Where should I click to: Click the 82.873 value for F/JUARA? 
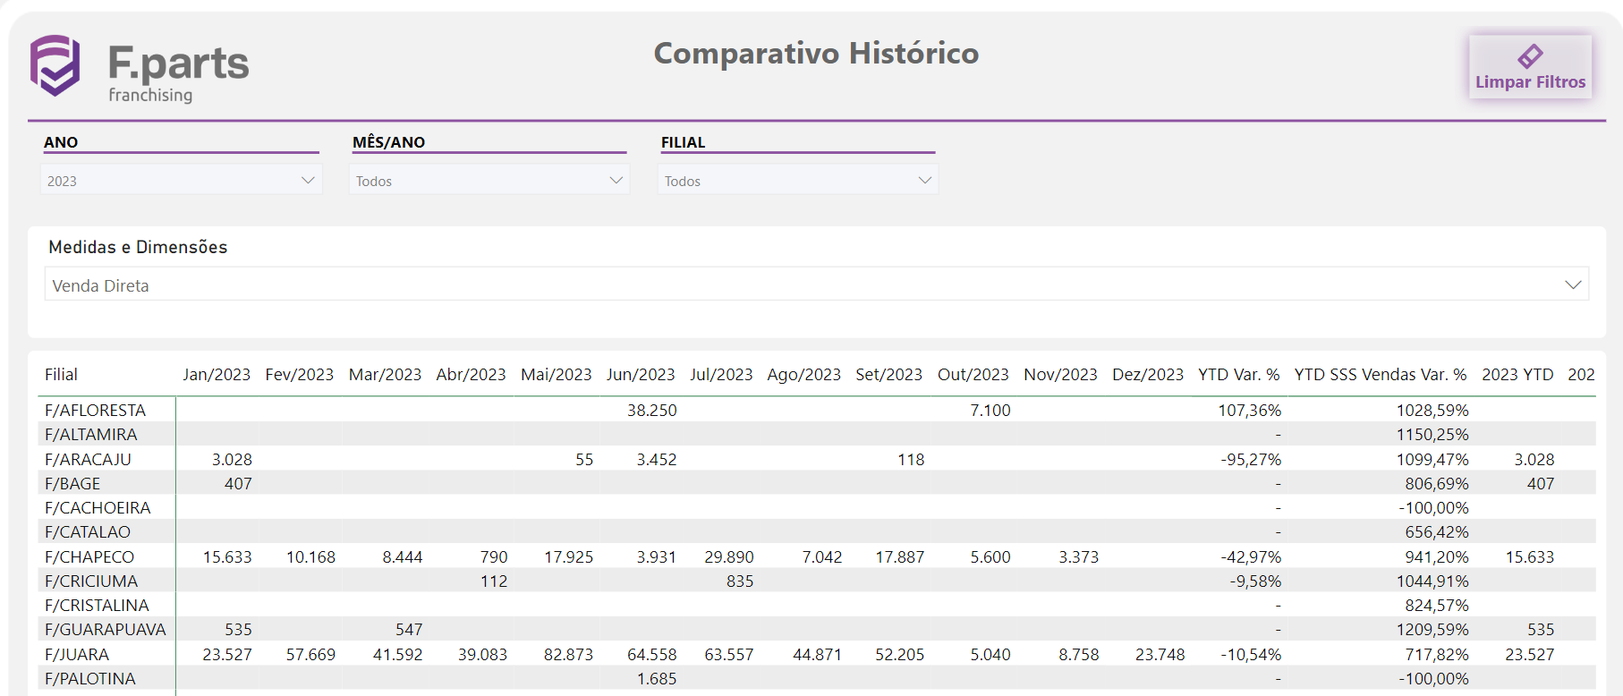click(568, 654)
